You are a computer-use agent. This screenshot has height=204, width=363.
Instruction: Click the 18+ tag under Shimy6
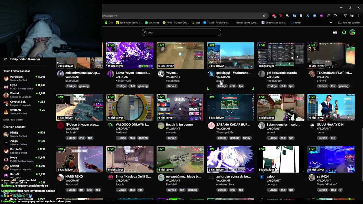pyautogui.click(x=333, y=86)
